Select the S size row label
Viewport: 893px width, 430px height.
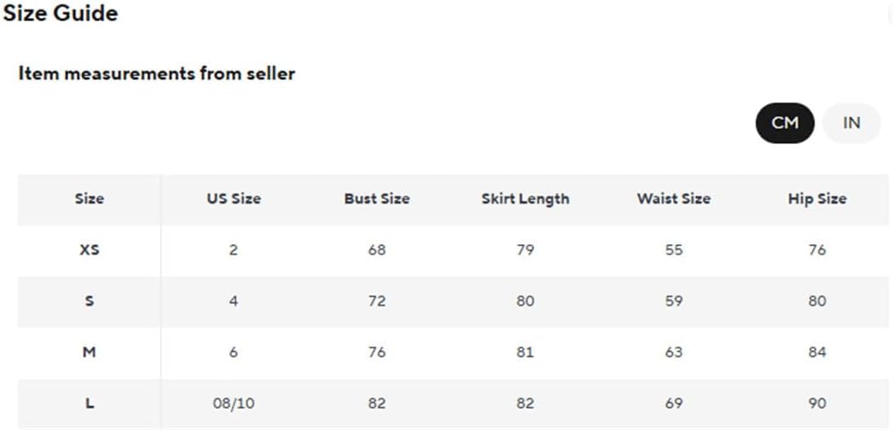coord(90,301)
